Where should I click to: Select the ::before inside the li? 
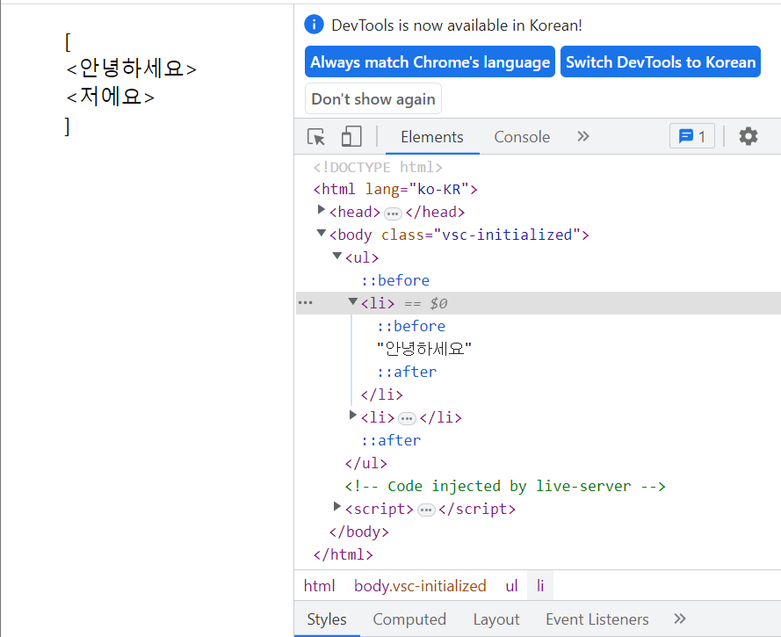pyautogui.click(x=411, y=326)
